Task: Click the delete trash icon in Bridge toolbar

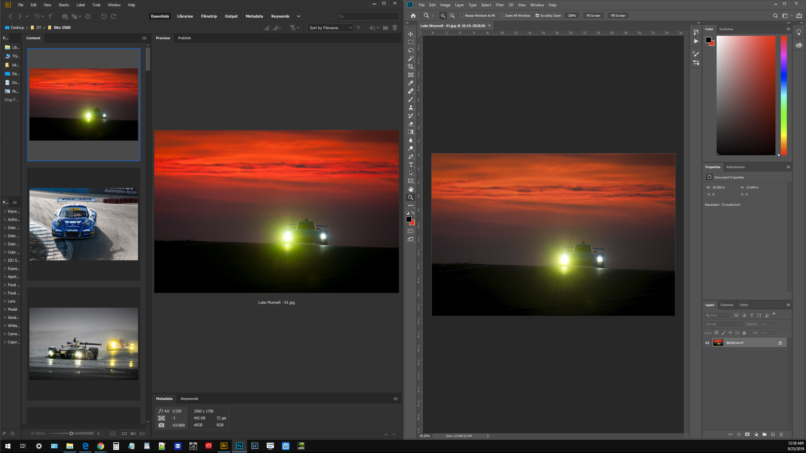Action: point(395,28)
